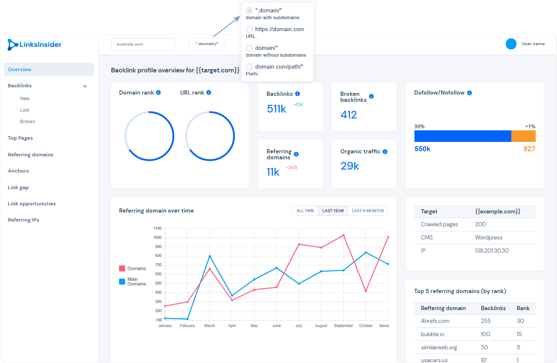557x363 pixels.
Task: Toggle the blue Main Domains legend swatch
Action: click(122, 282)
